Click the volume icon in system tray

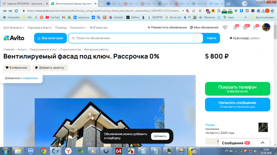[x=255, y=151]
